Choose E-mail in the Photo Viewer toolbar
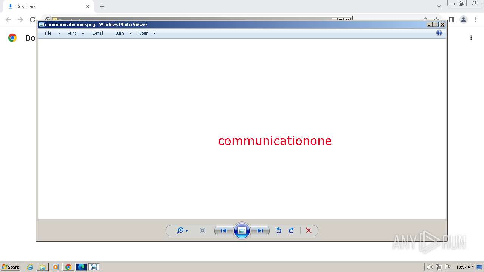Viewport: 484px width, 272px height. (x=98, y=33)
